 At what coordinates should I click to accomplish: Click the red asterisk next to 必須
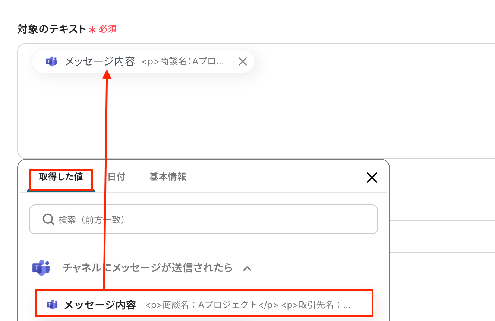pyautogui.click(x=92, y=30)
